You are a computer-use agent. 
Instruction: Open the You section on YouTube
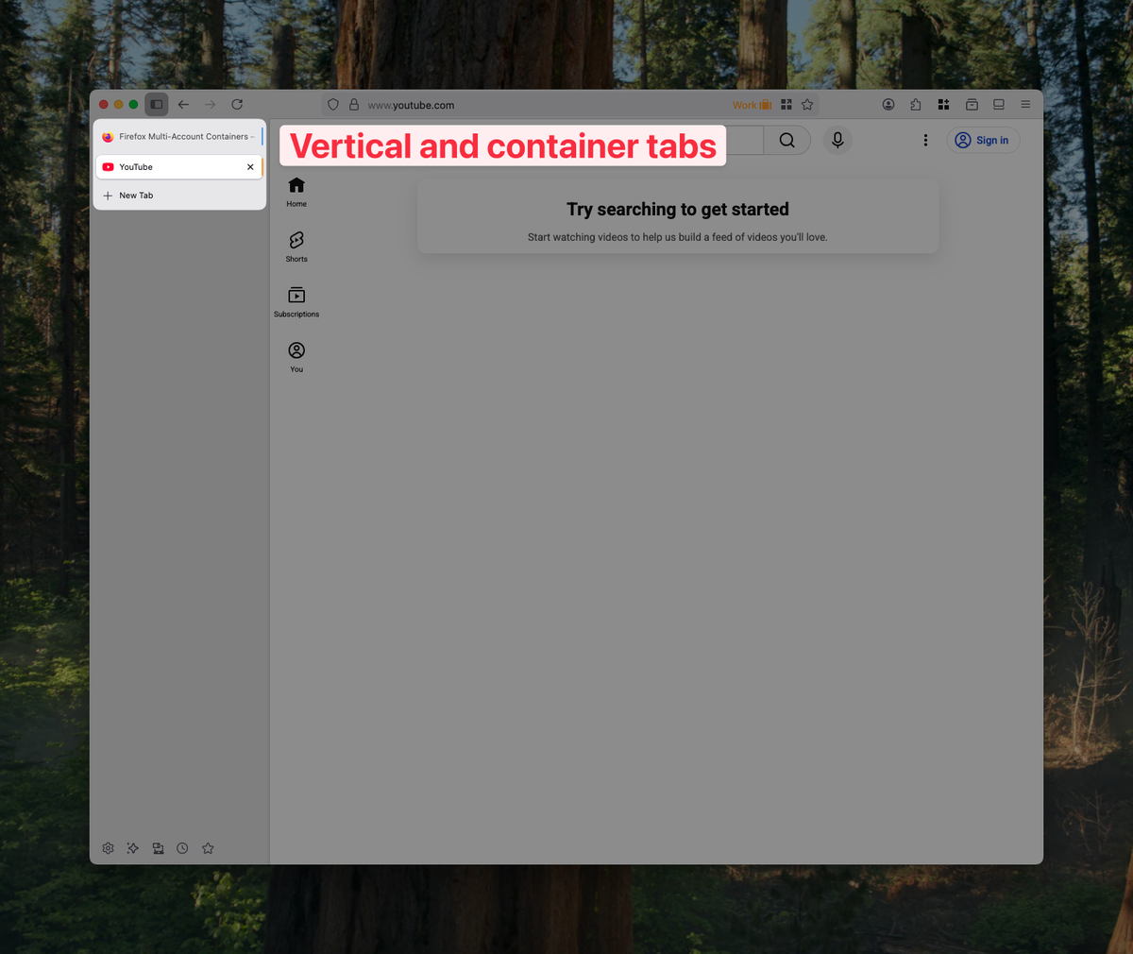click(x=296, y=355)
